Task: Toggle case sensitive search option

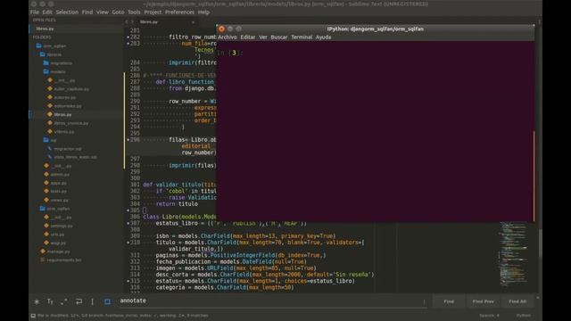Action: tap(50, 301)
